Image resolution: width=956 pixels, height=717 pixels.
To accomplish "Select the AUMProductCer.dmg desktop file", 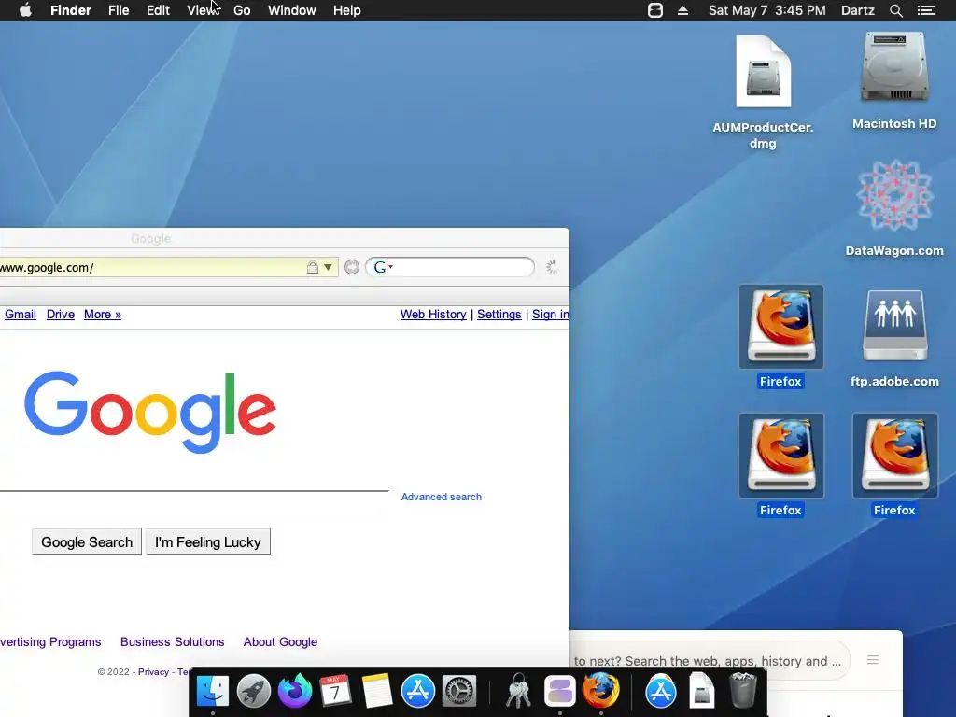I will (763, 91).
